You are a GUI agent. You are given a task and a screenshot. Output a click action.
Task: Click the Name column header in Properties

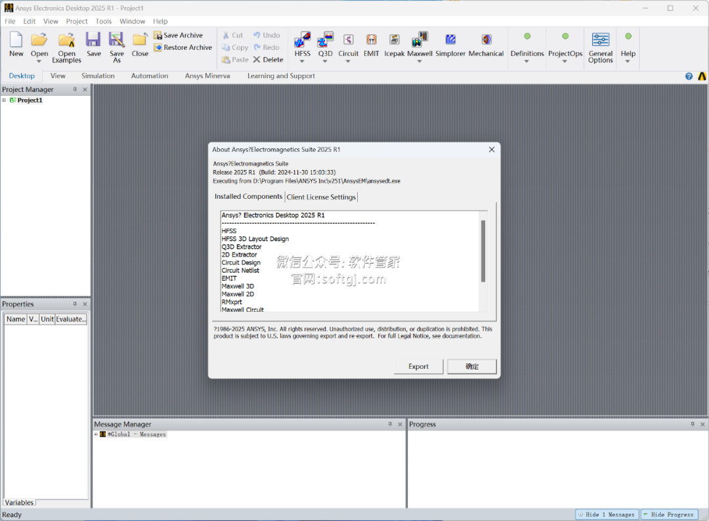pos(16,319)
